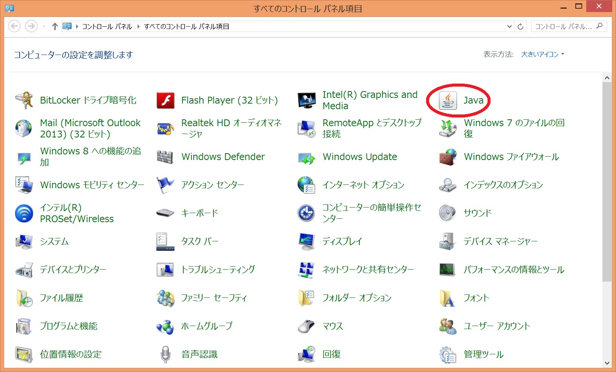Open the Windows 7 file recovery icon
Screen dimensions: 616x372
tap(448, 128)
